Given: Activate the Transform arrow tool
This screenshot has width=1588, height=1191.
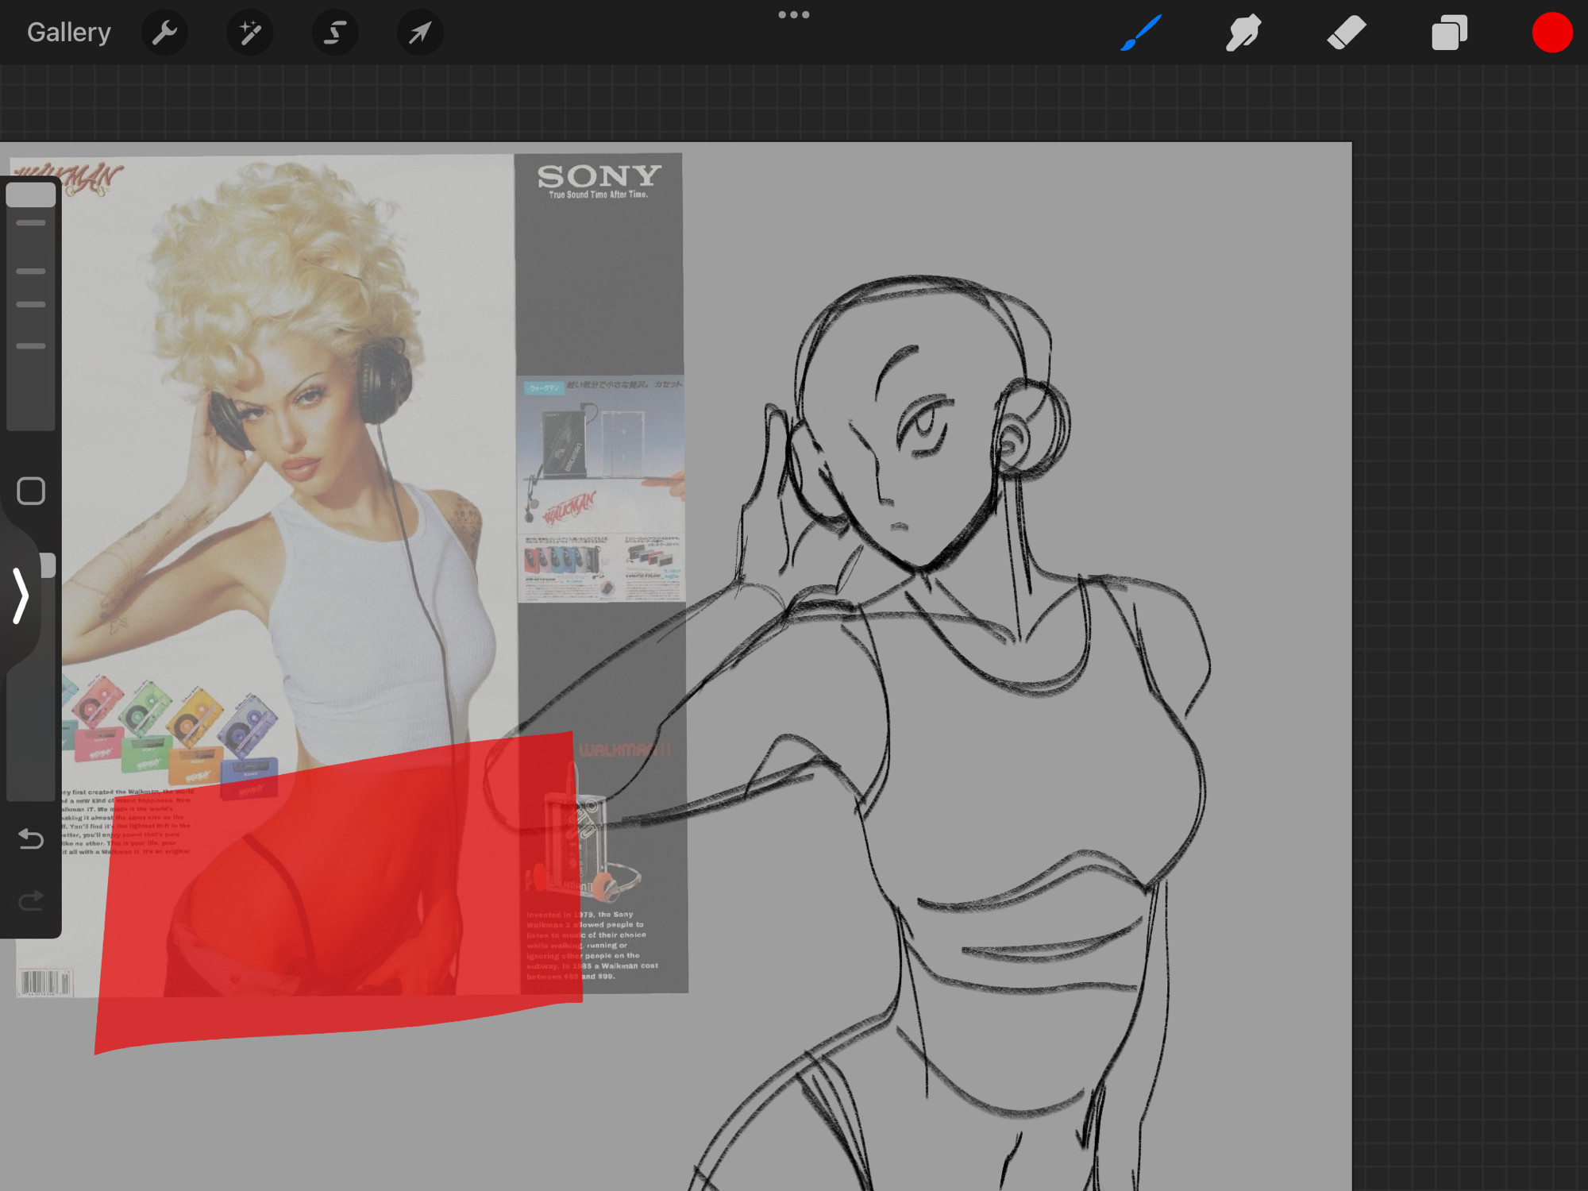Looking at the screenshot, I should pos(420,33).
